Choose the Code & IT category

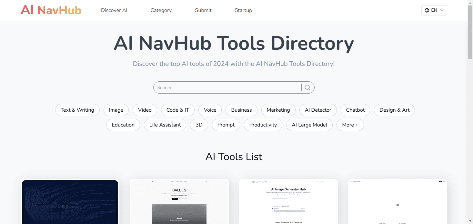tap(177, 110)
